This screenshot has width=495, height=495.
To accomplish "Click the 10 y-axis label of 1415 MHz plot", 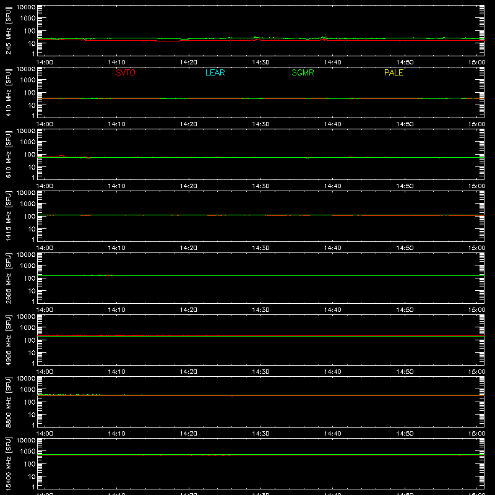I will pos(32,229).
